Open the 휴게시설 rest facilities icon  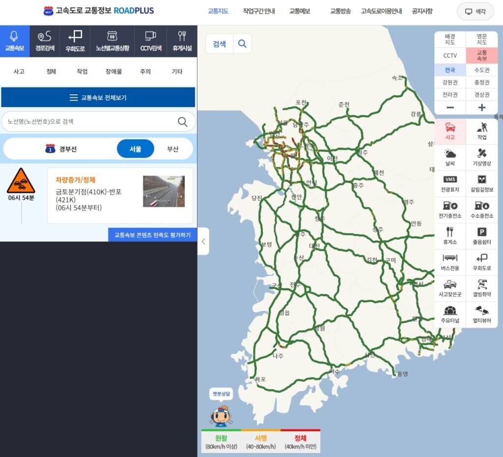click(x=182, y=41)
